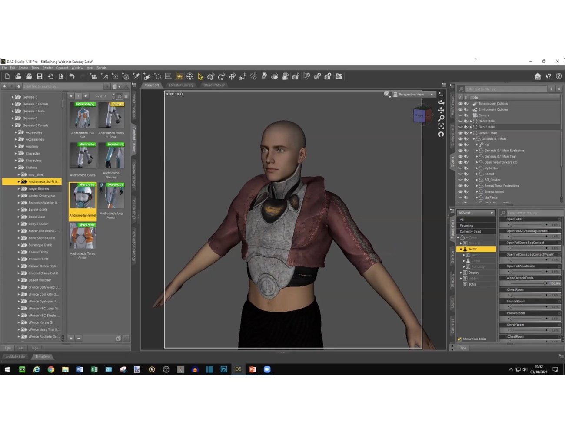Undo the last action with the toolbar arrow
The image size is (565, 434).
click(x=72, y=76)
